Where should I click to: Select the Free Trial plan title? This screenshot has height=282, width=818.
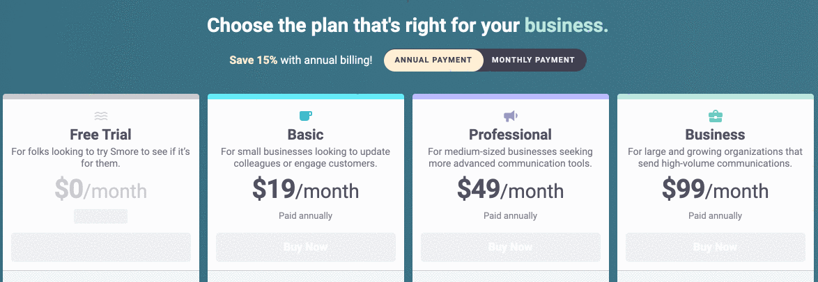pyautogui.click(x=101, y=134)
